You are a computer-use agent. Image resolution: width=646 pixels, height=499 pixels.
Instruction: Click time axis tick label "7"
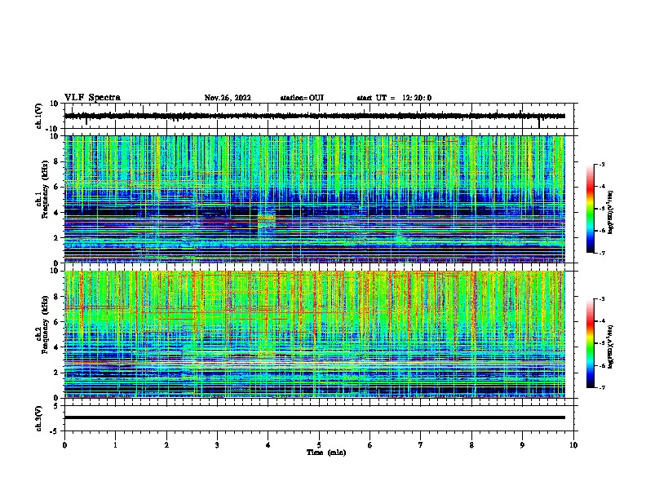[421, 445]
